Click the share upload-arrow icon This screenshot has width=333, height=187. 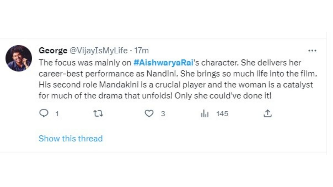point(267,114)
